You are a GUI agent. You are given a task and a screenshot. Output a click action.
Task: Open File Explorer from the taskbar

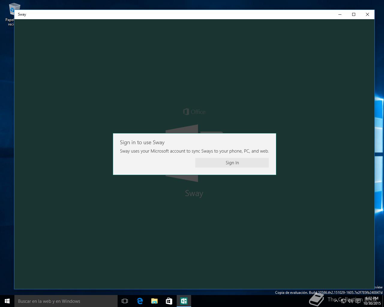coord(154,301)
